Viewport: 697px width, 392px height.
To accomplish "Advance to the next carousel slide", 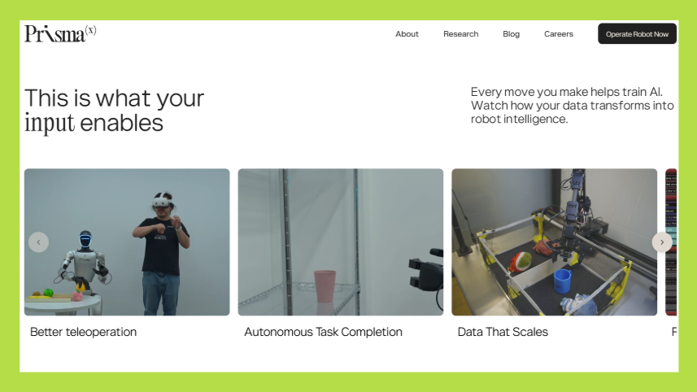I will tap(661, 242).
